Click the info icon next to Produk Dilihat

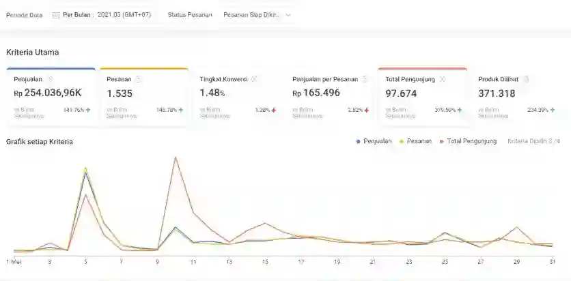tap(526, 79)
